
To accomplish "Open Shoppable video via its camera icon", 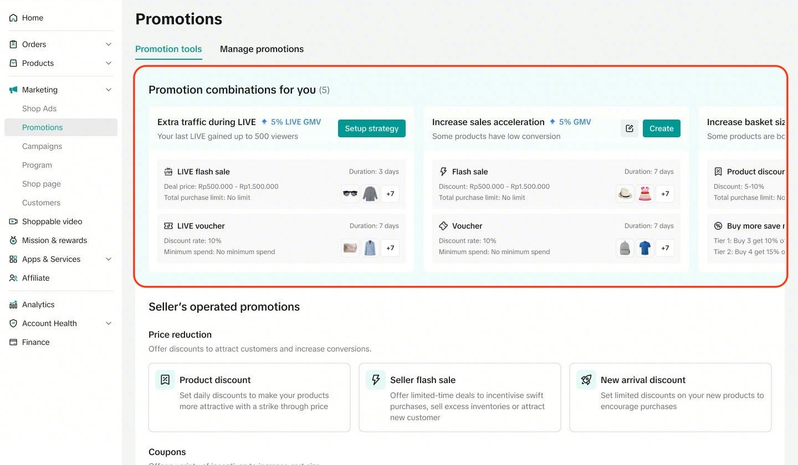I will coord(13,221).
